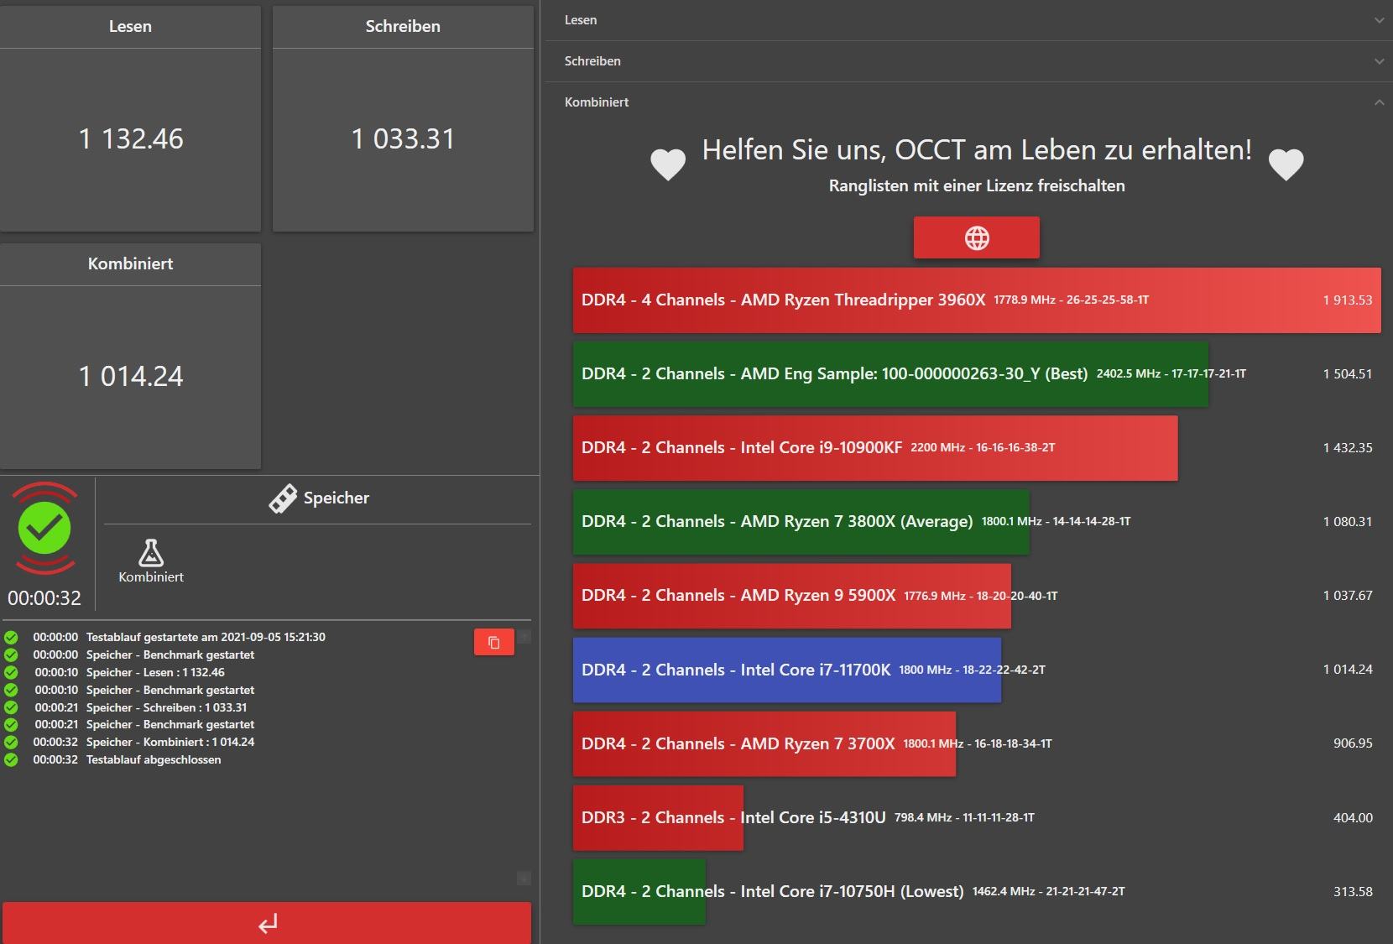
Task: Click the ranking value 313.58
Action: click(1353, 891)
